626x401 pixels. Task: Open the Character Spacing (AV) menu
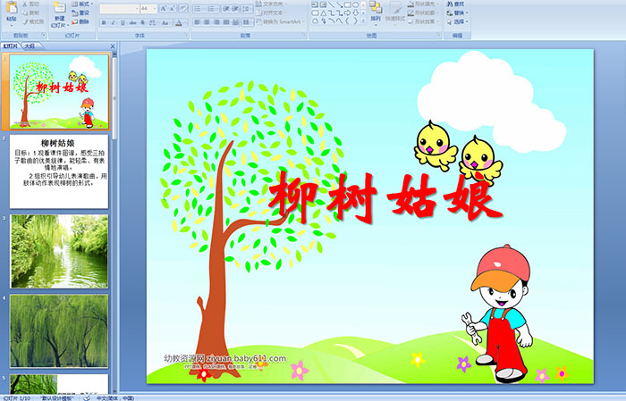154,22
